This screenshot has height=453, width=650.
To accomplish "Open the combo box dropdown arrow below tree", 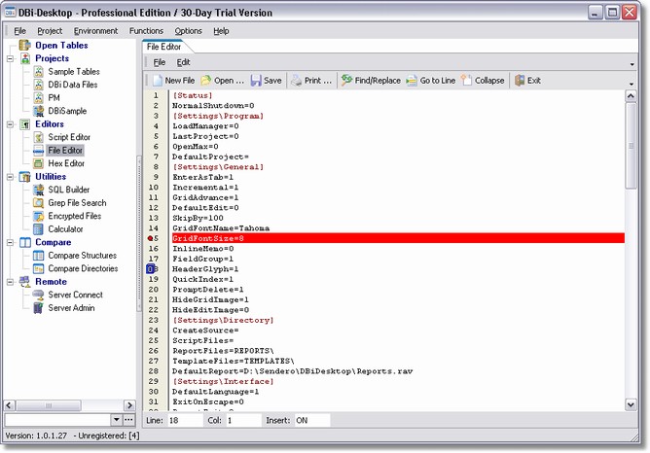I will click(x=117, y=420).
